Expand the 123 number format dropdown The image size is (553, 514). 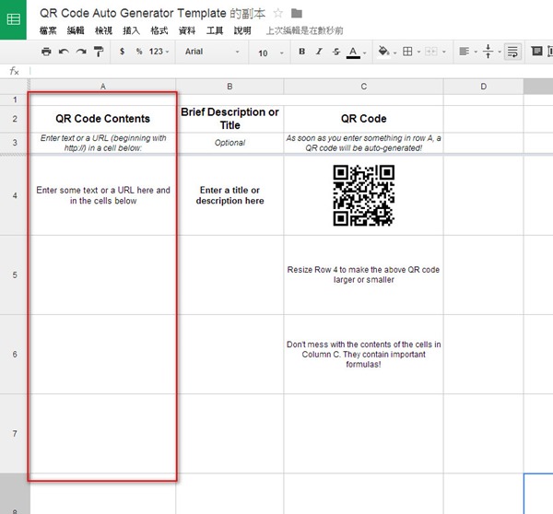(159, 53)
